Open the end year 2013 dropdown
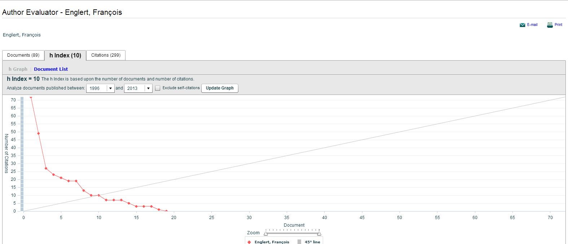 (148, 88)
